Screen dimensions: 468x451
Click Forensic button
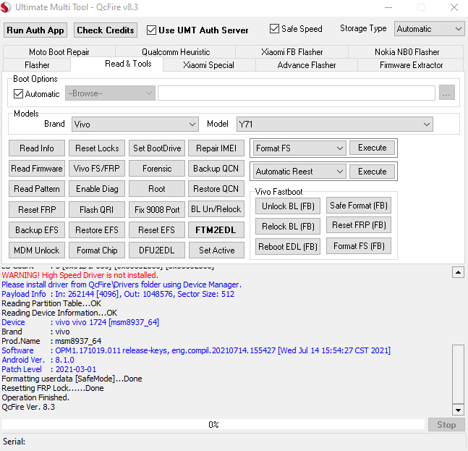pyautogui.click(x=157, y=169)
